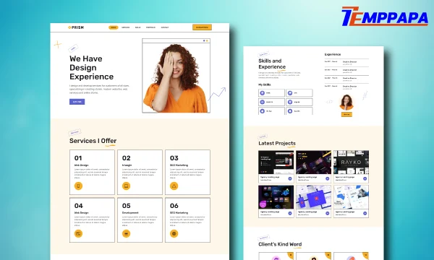Viewport: 434px width, 260px height.
Task: Select service card number 01
Action: click(x=92, y=172)
